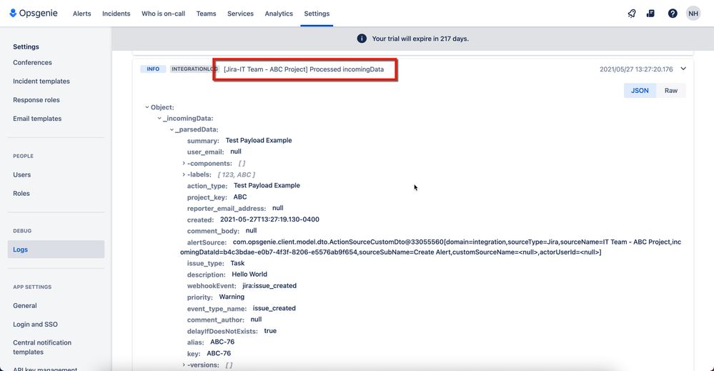Expand the -versions array

click(184, 365)
